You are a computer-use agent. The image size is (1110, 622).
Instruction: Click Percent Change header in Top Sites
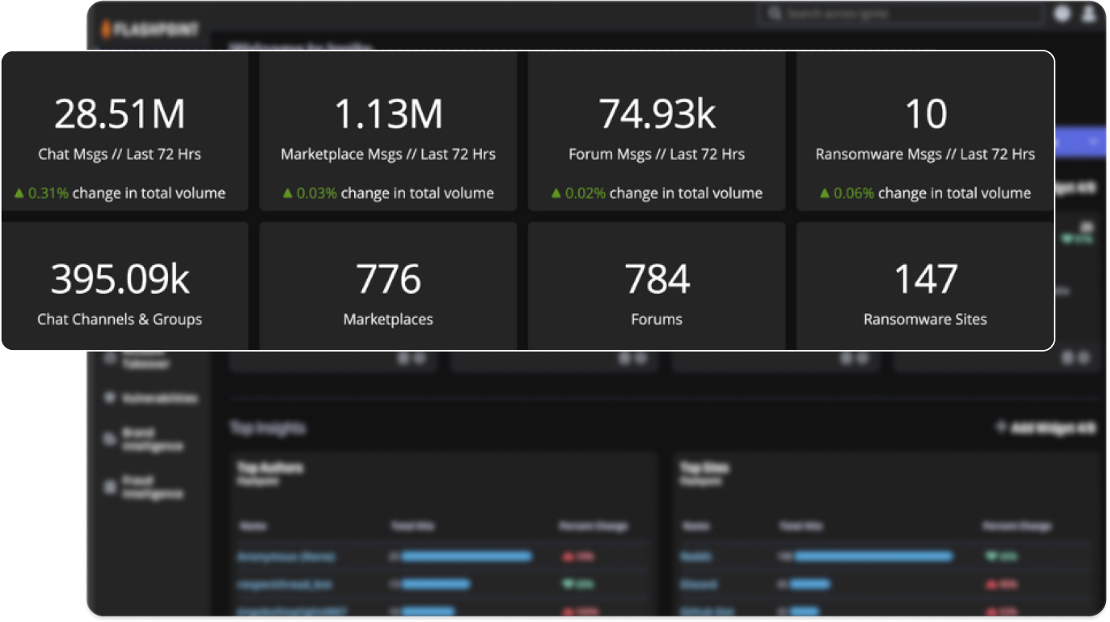(x=1016, y=526)
